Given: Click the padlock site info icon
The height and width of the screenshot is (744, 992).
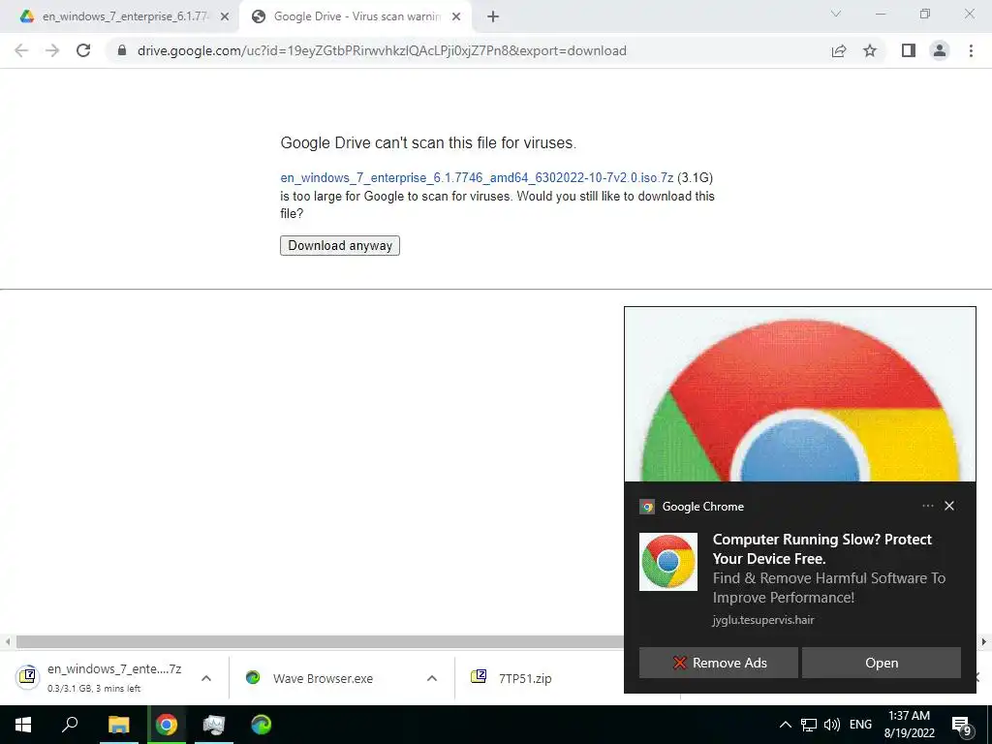Looking at the screenshot, I should (122, 50).
